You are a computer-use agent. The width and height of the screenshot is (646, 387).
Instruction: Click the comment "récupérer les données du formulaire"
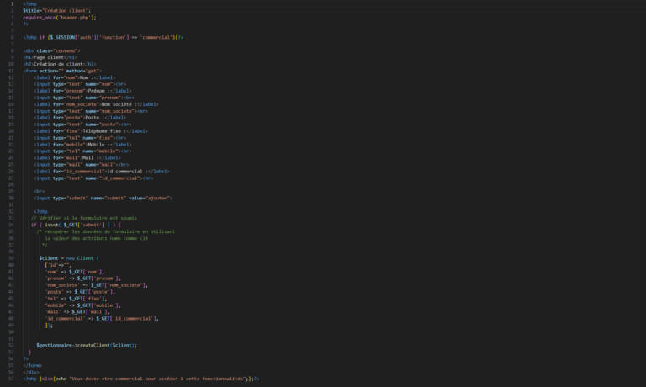(106, 231)
